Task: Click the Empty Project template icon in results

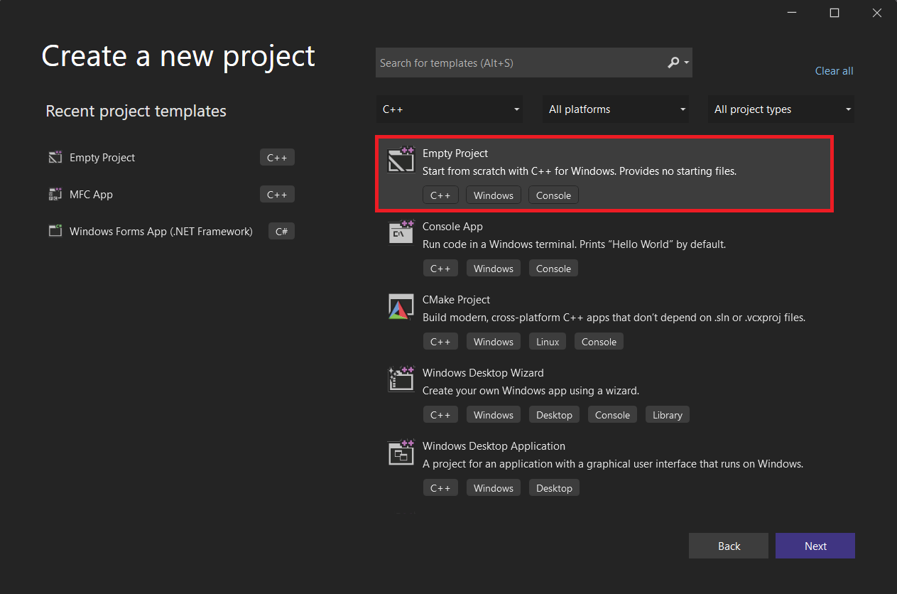Action: (401, 160)
